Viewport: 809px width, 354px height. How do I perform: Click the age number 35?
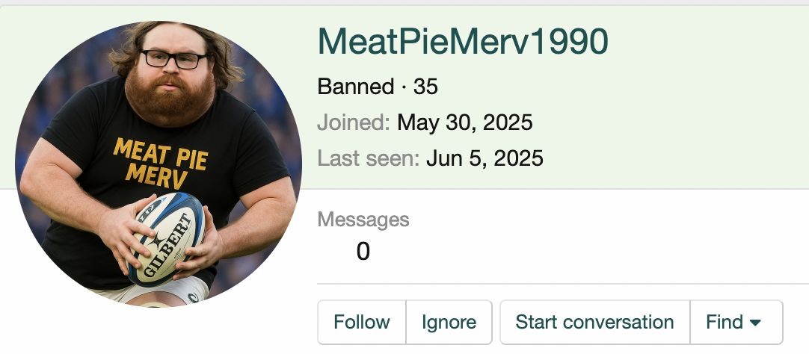425,87
